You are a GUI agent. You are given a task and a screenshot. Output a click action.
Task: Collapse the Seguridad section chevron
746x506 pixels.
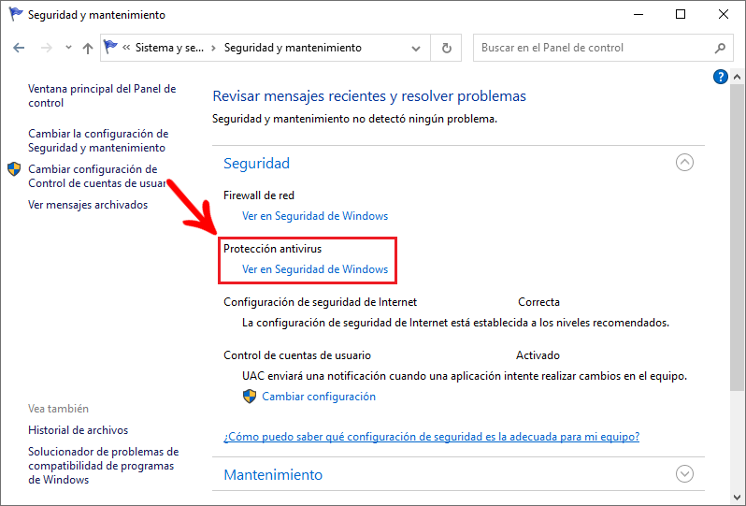point(684,163)
